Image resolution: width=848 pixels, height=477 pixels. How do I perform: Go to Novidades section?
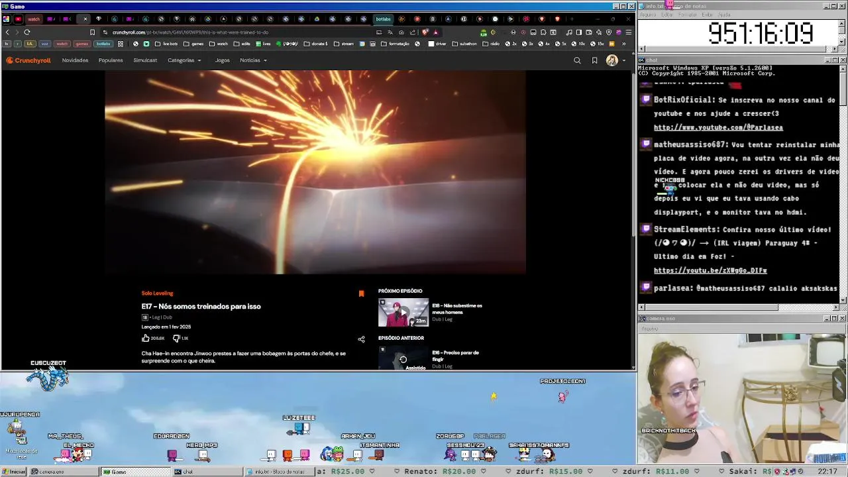[x=75, y=60]
